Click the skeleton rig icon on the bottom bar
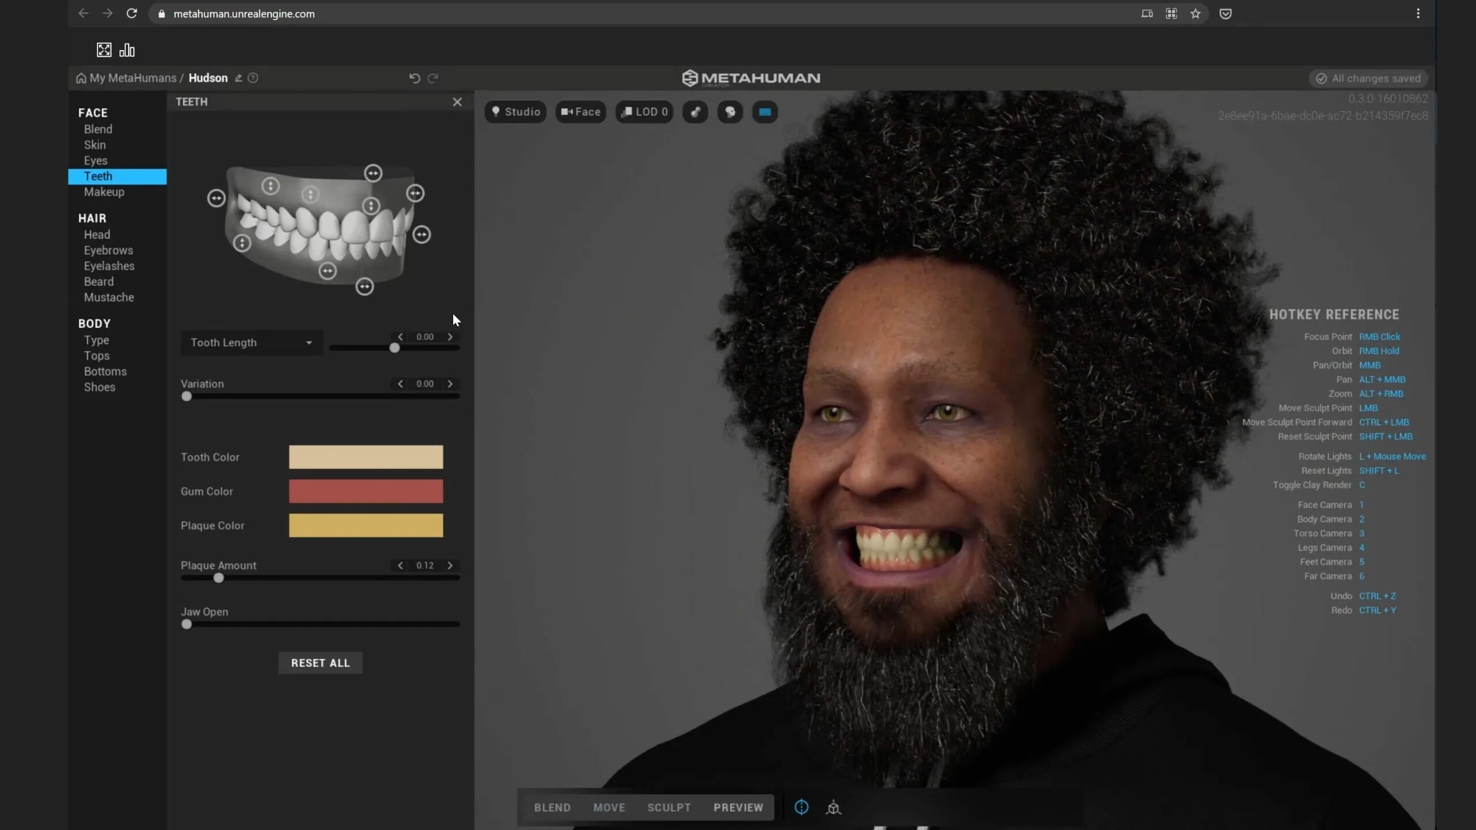This screenshot has width=1476, height=830. [x=833, y=807]
